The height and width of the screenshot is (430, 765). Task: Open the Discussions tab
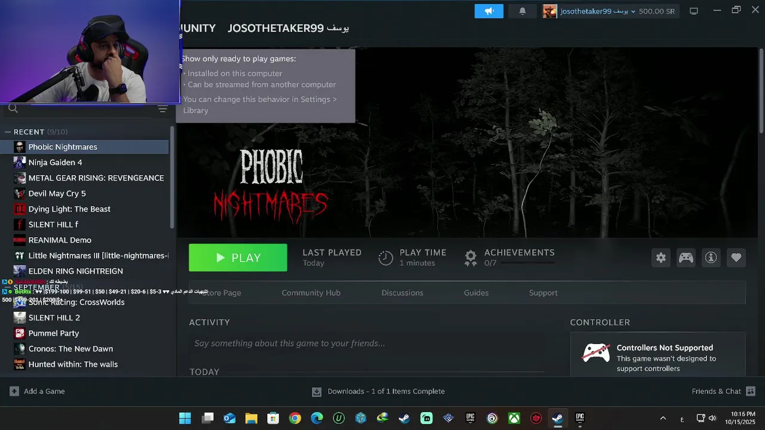[x=402, y=293]
